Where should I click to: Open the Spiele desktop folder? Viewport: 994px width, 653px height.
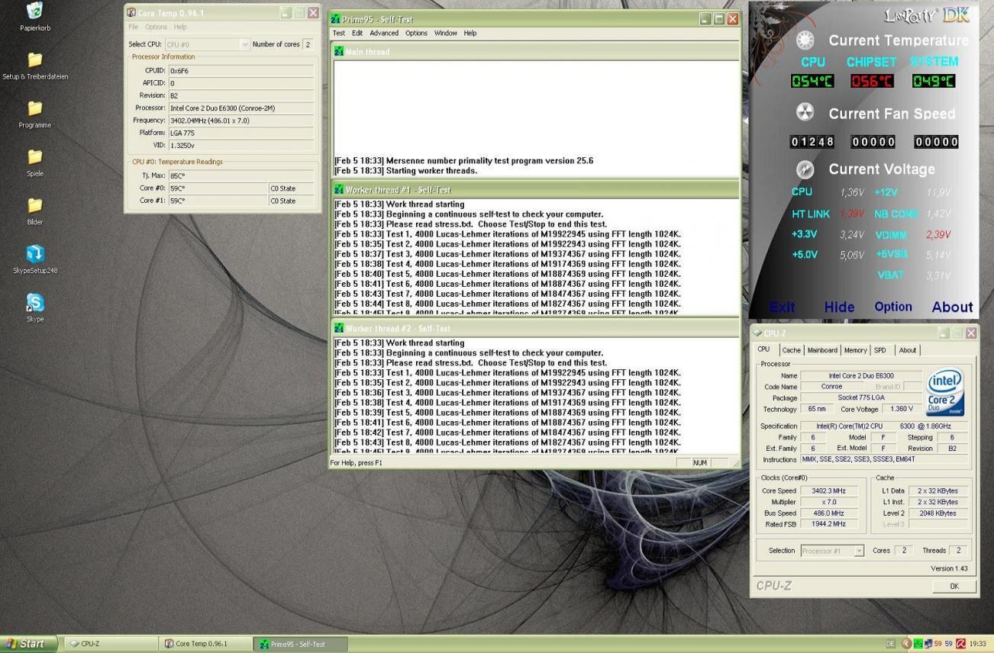35,157
